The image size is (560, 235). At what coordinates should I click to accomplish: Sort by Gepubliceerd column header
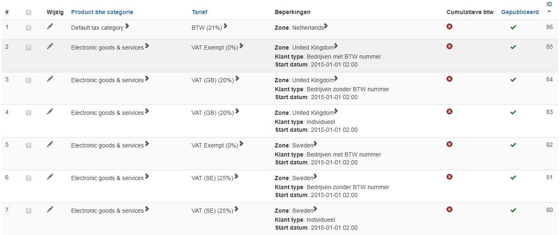(x=520, y=12)
